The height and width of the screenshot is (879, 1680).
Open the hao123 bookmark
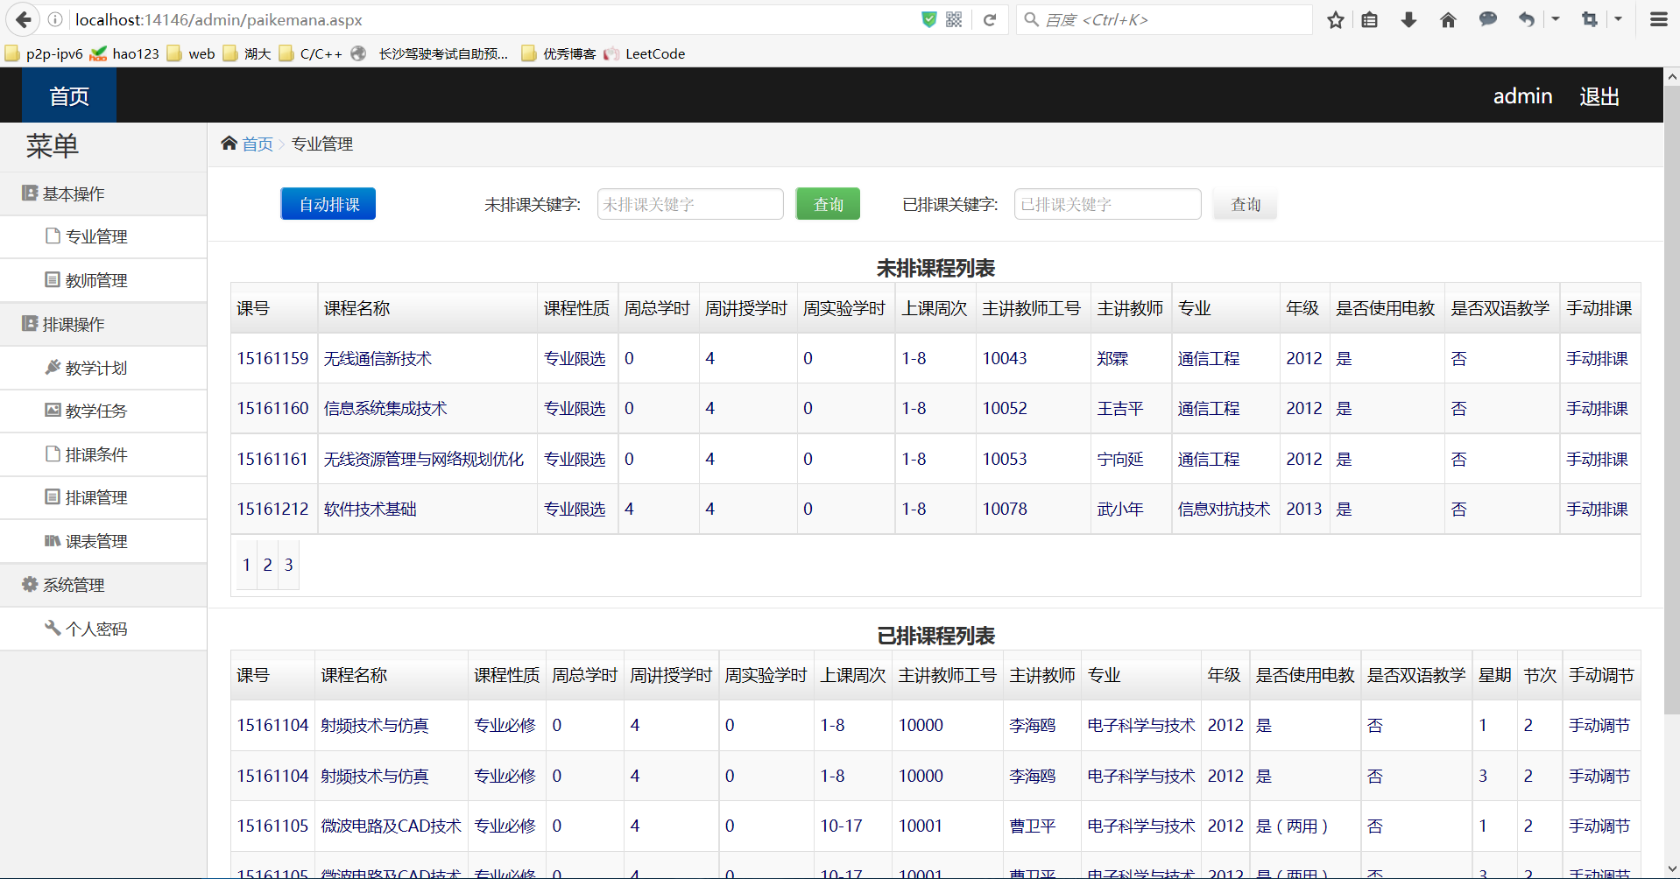pyautogui.click(x=124, y=53)
